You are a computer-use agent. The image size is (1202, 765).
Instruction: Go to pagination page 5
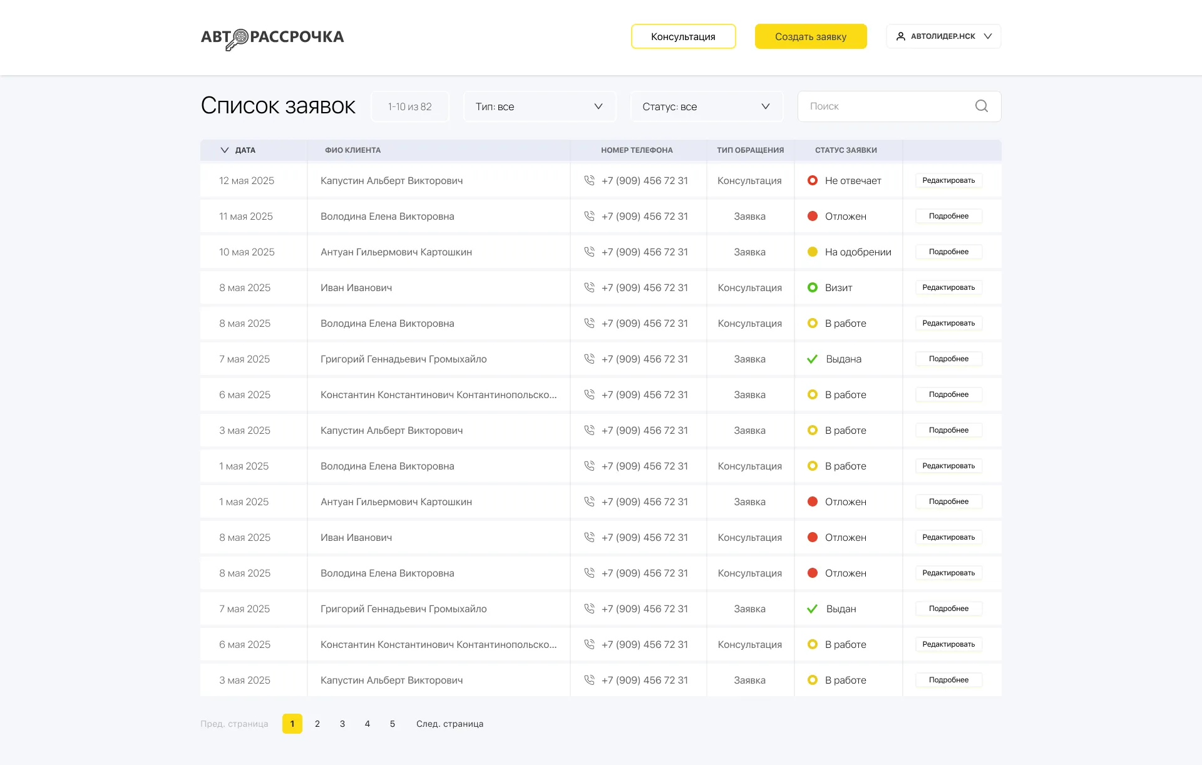tap(393, 724)
